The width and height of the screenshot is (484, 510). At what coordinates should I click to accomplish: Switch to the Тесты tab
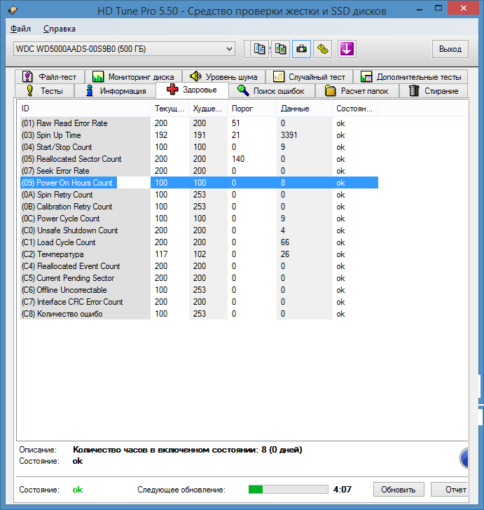pos(45,91)
